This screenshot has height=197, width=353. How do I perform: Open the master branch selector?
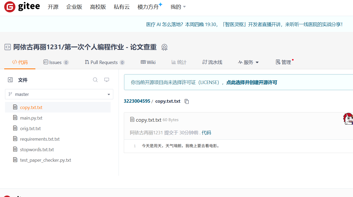coord(59,94)
